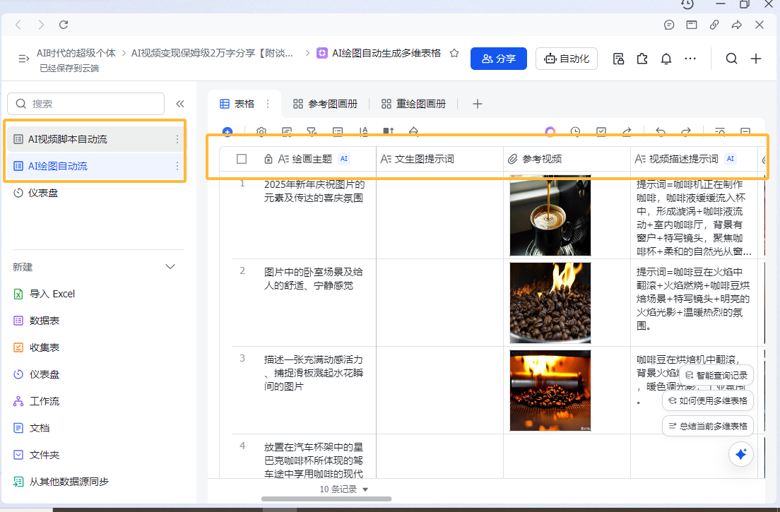Toggle the navigation menu list icon

[23, 59]
